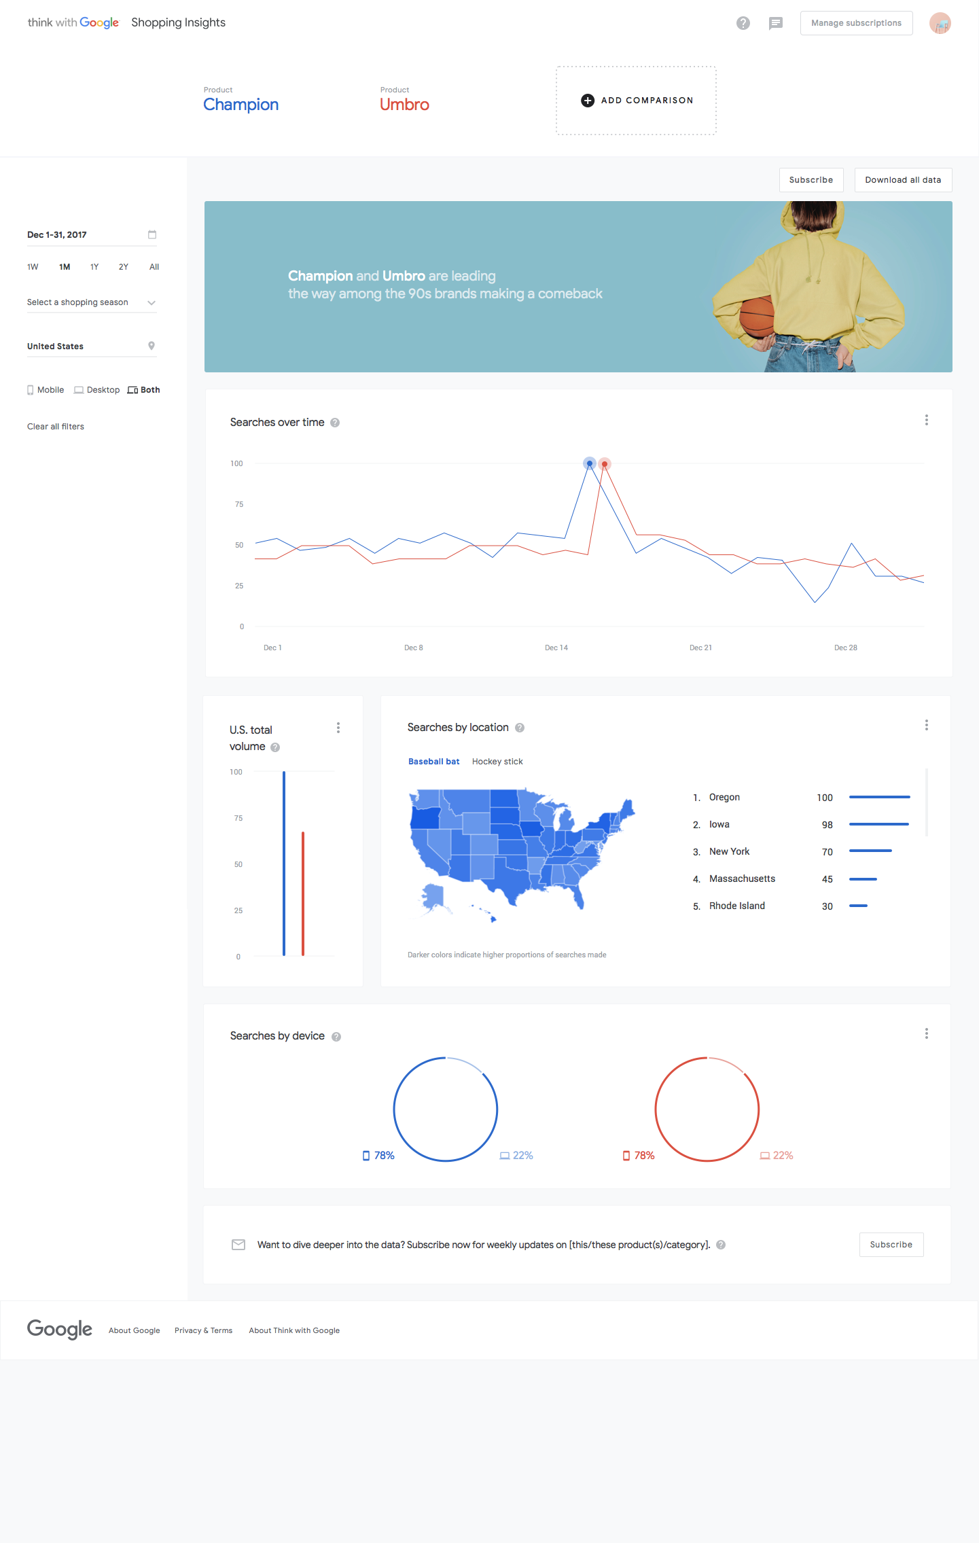Open three-dot menu of Searches by location
Screen dimensions: 979x1543
point(927,725)
